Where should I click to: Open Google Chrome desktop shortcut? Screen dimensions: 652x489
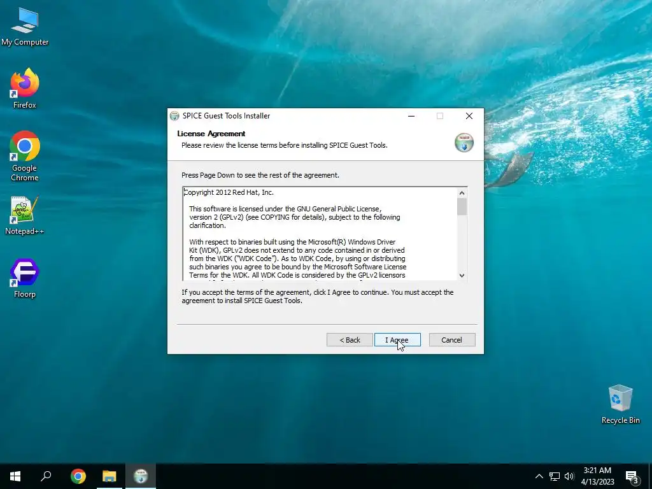tap(25, 157)
